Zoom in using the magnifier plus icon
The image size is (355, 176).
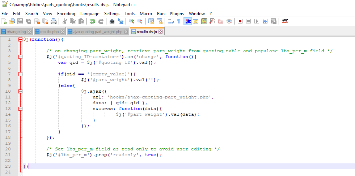131,21
